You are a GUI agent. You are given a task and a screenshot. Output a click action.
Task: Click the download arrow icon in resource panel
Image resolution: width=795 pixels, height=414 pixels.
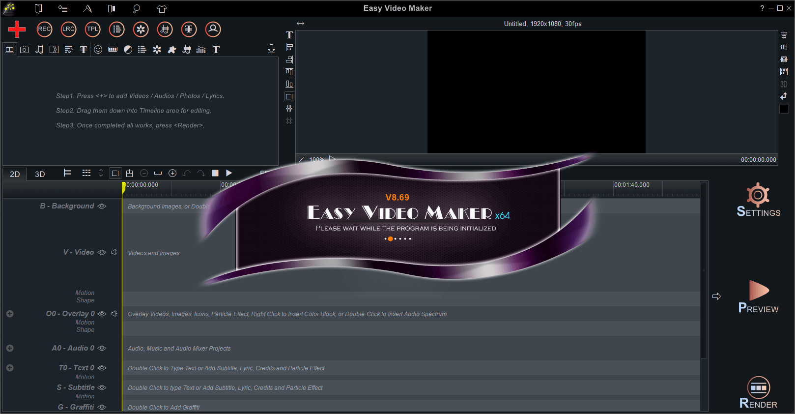271,49
